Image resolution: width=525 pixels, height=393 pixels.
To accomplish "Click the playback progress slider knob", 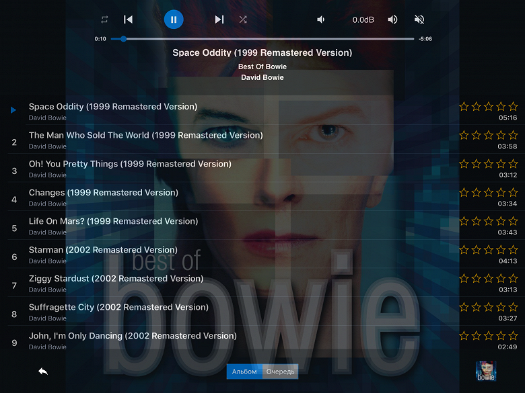I will pos(124,39).
